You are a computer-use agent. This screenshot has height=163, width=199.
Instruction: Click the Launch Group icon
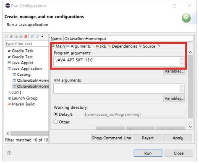[9, 98]
